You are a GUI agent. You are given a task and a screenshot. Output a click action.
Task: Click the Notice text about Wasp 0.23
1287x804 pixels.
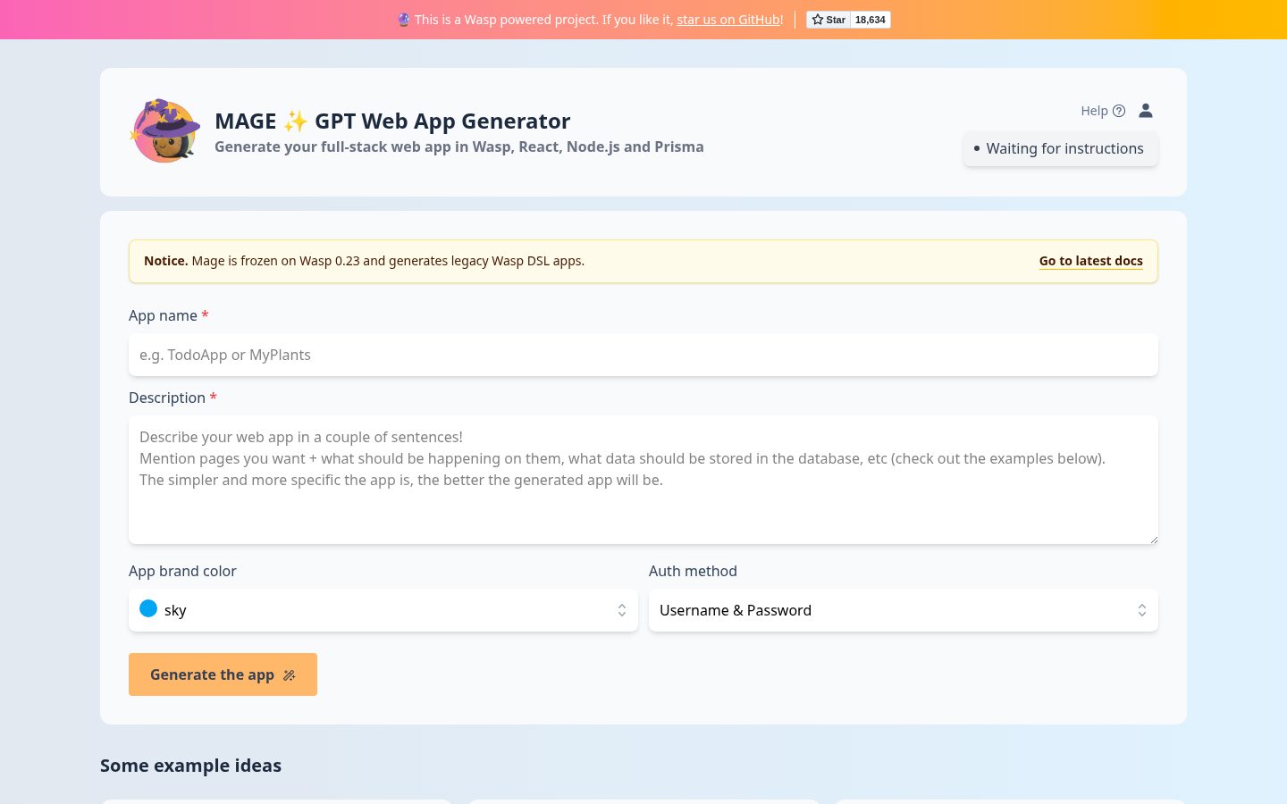(x=364, y=261)
